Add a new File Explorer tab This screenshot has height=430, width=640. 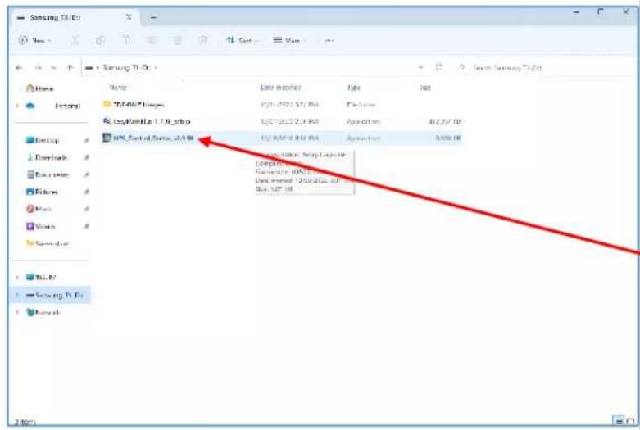click(153, 17)
